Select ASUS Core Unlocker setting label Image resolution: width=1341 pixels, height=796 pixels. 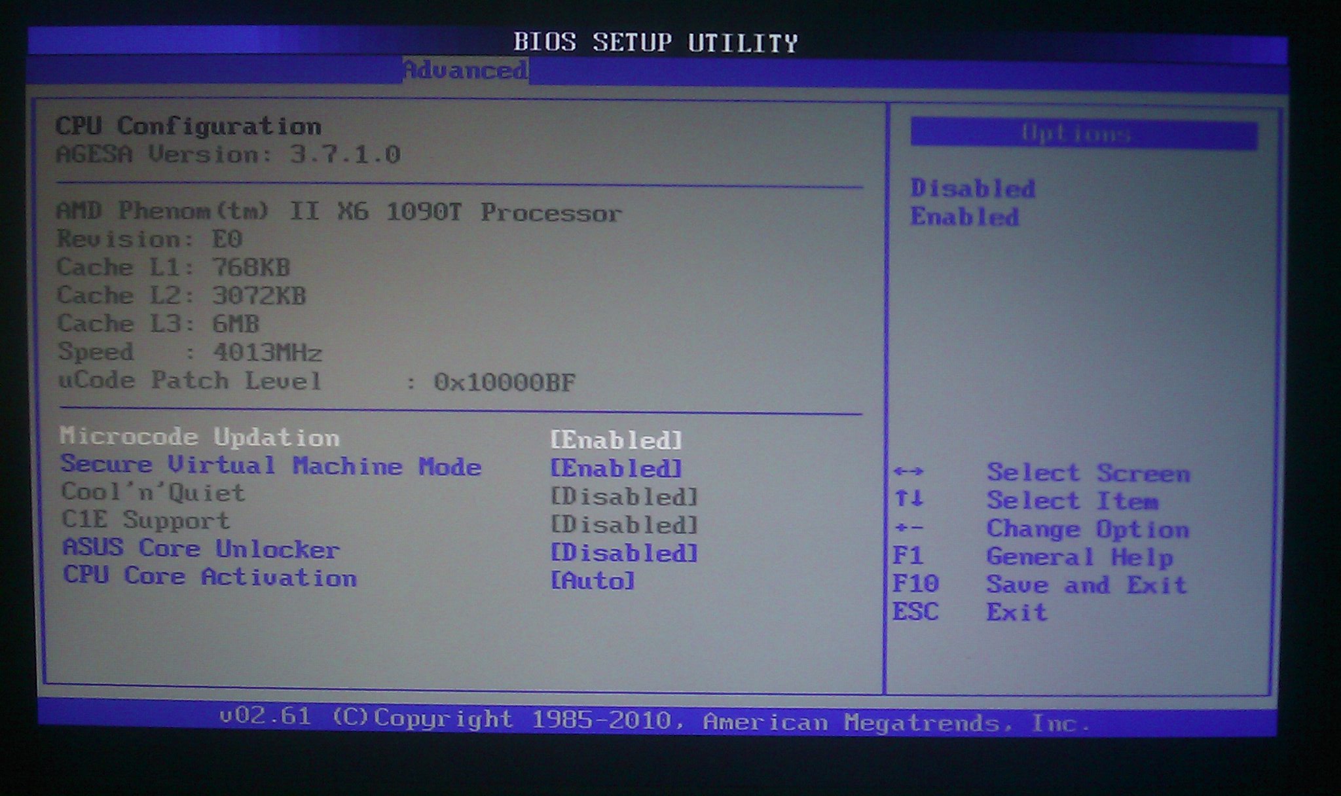(x=200, y=549)
